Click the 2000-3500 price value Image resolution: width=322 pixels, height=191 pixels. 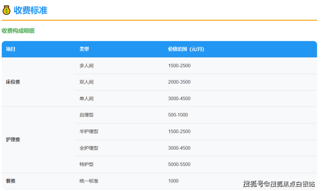tap(179, 82)
